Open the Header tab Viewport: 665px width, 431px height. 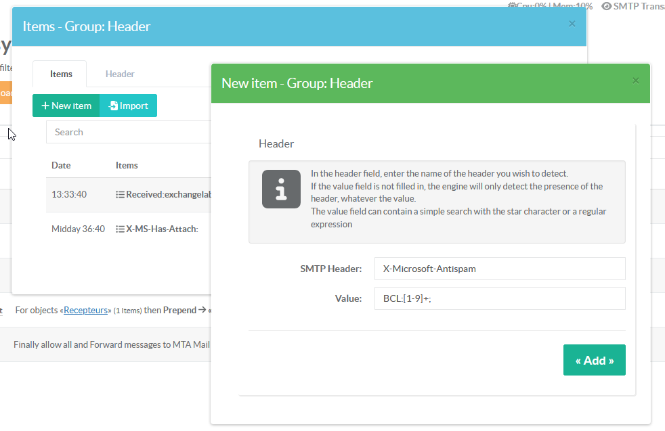point(120,74)
